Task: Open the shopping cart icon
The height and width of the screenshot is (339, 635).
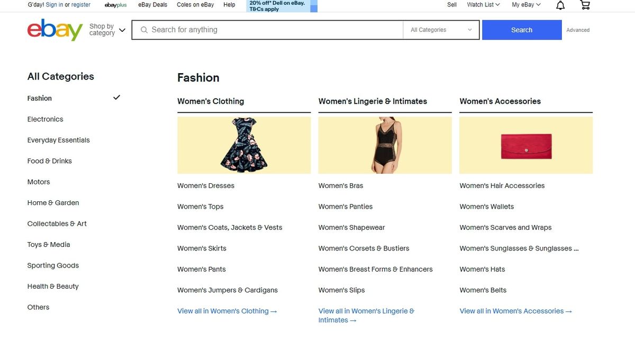Action: click(x=584, y=5)
